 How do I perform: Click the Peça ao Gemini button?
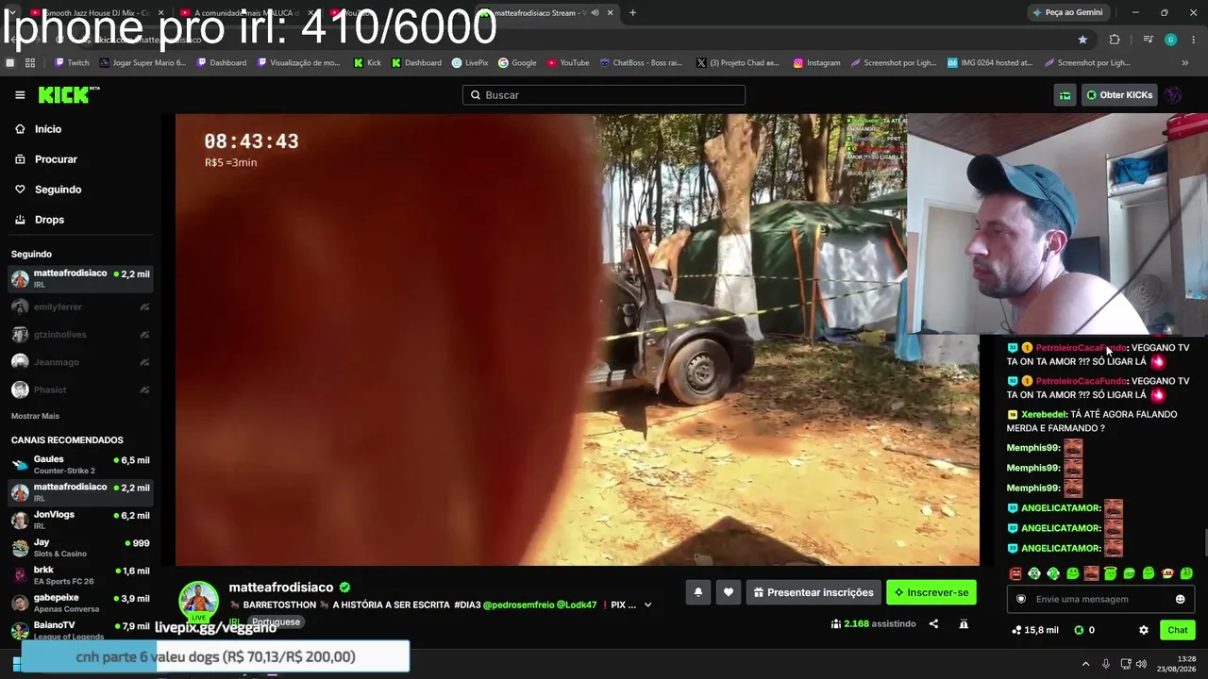coord(1067,12)
